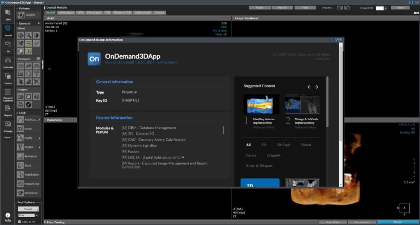This screenshot has height=225, width=420.
Task: Open the Gray color preset dropdown
Action: click(37, 215)
